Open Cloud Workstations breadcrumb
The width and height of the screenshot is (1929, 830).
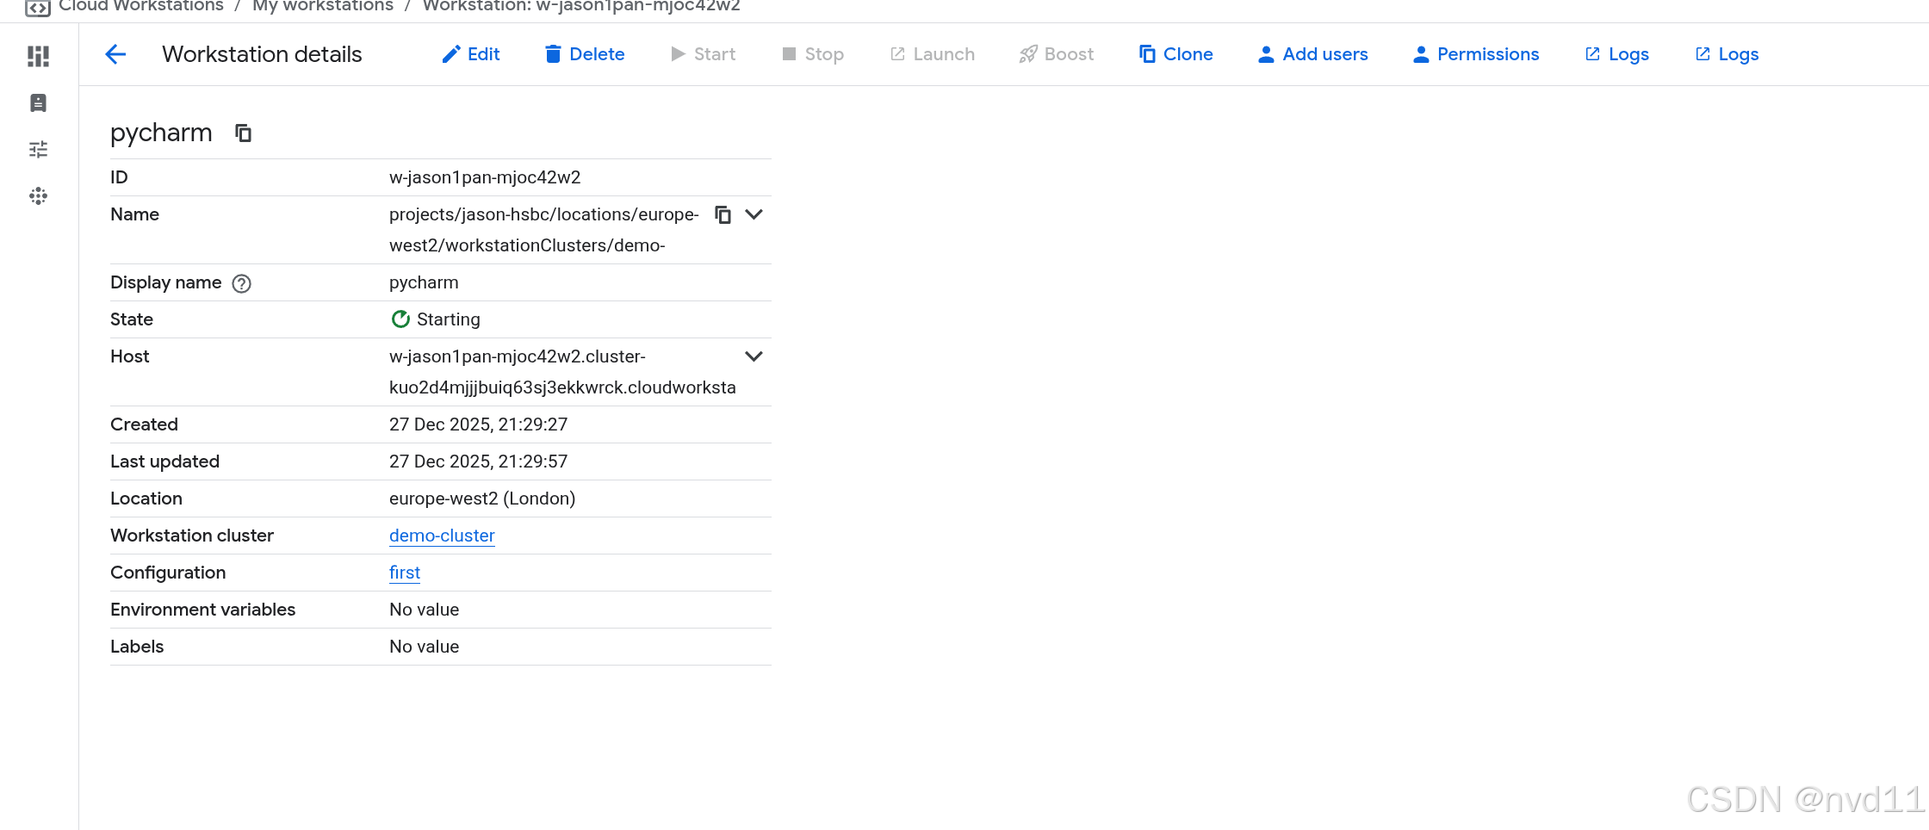[141, 6]
